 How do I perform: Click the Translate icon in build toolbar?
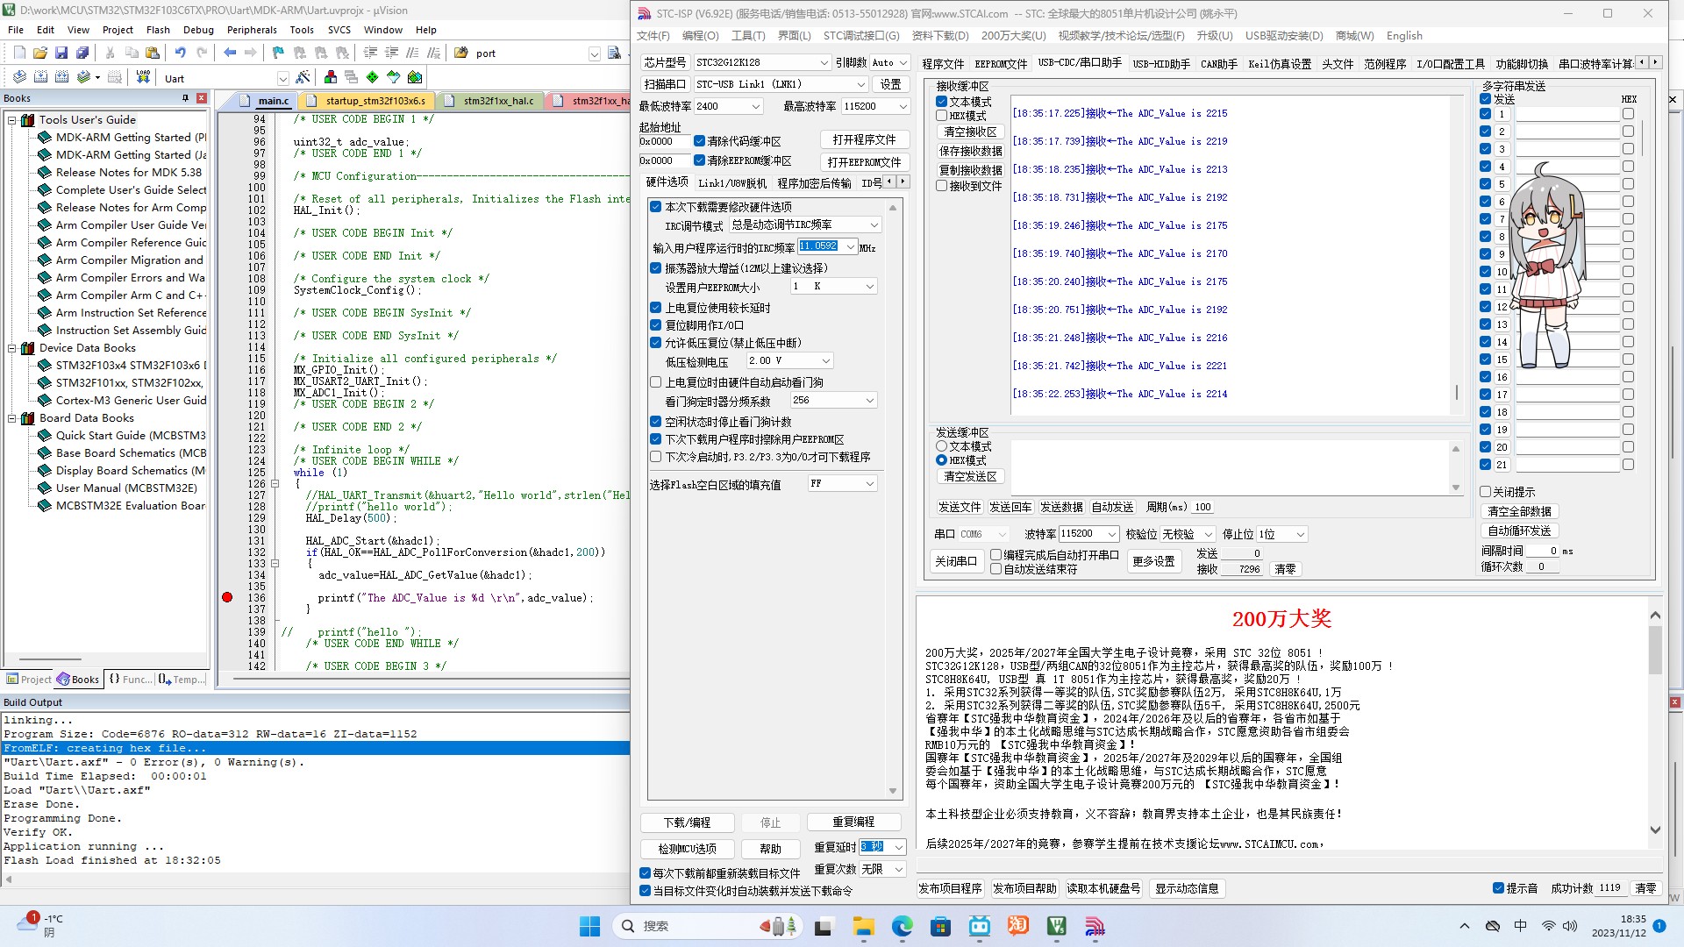pyautogui.click(x=19, y=77)
